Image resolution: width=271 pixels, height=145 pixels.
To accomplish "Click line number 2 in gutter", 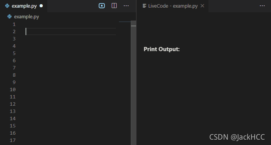I will pyautogui.click(x=14, y=32).
